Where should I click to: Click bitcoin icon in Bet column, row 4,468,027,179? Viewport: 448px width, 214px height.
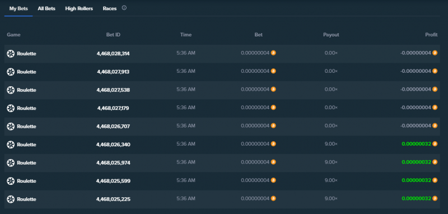tap(273, 108)
